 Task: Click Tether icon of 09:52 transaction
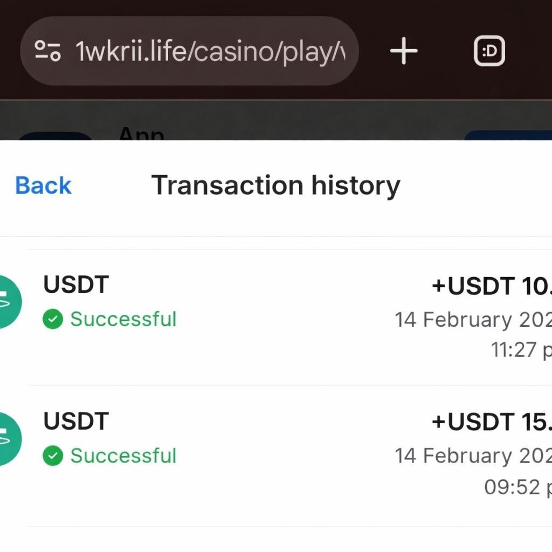point(8,438)
